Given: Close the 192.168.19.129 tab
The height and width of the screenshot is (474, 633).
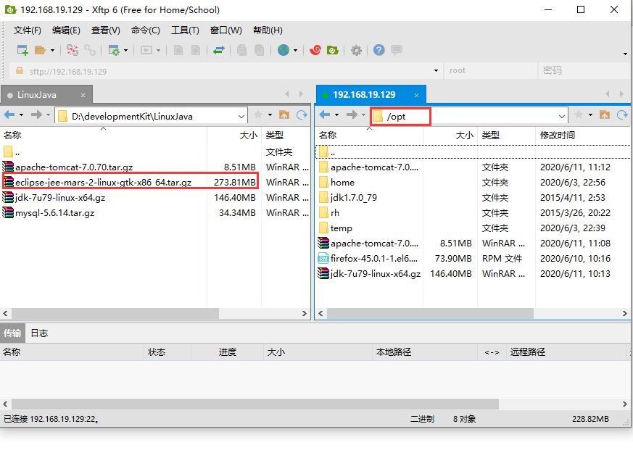Looking at the screenshot, I should 416,95.
